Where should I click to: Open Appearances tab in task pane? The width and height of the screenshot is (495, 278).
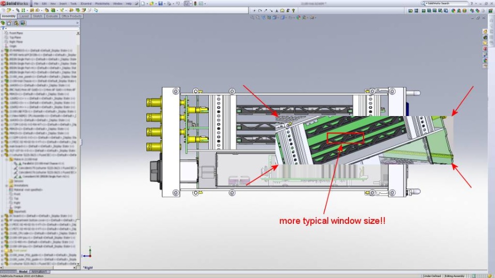[x=485, y=60]
